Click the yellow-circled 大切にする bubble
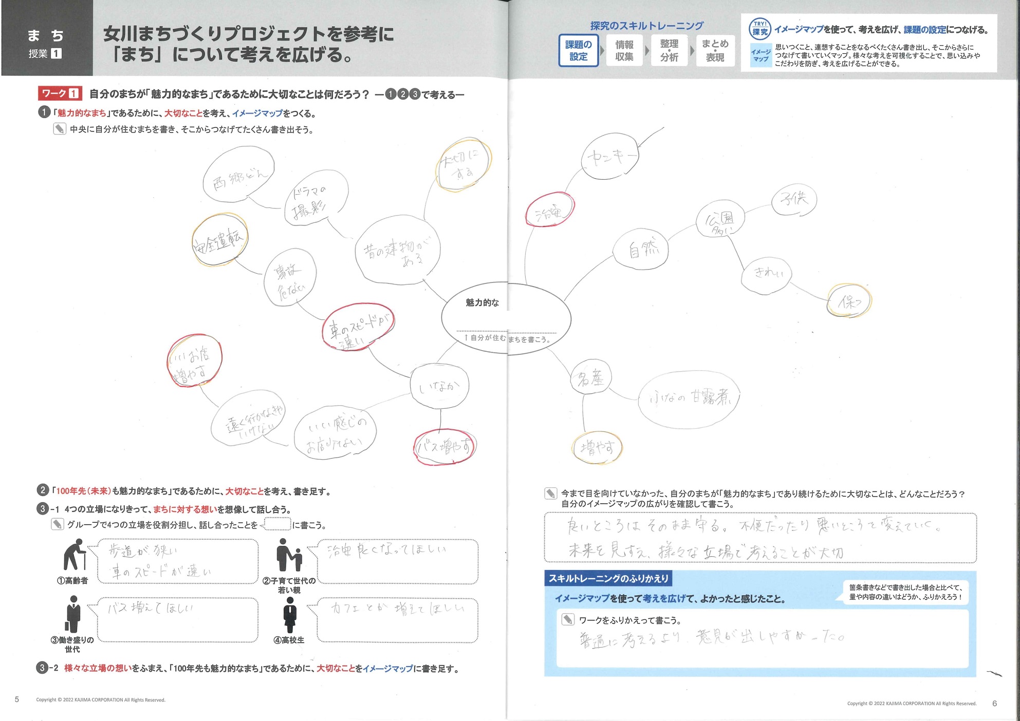1020x721 pixels. 464,165
